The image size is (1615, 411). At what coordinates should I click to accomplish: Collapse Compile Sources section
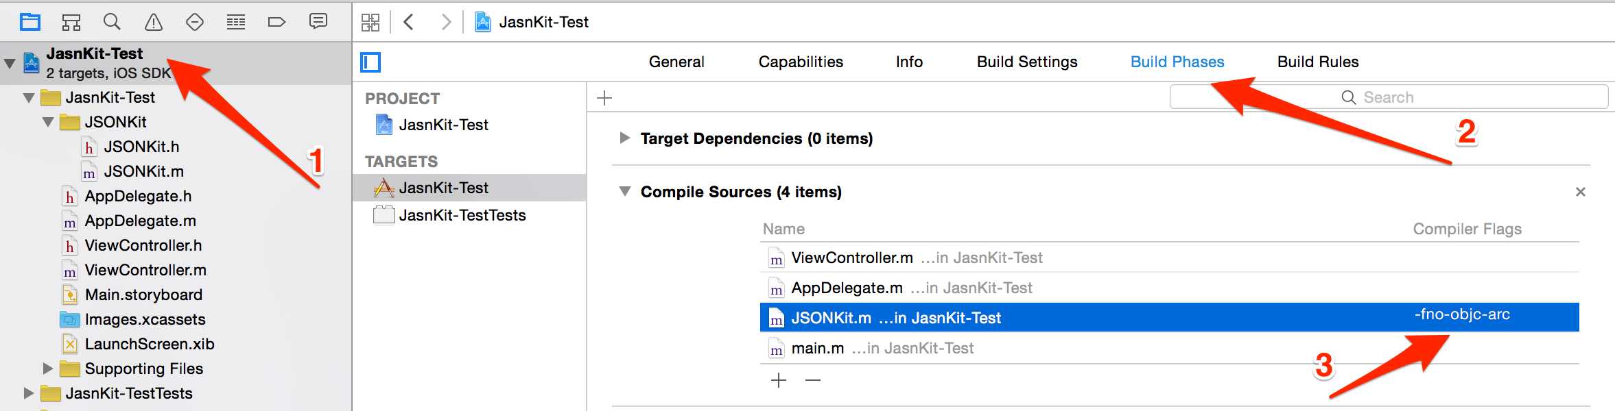625,191
